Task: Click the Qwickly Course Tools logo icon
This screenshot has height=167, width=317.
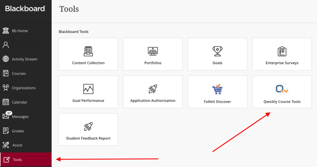Action: coord(282,89)
